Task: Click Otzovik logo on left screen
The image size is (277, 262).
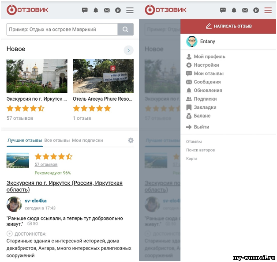Action: (x=27, y=10)
